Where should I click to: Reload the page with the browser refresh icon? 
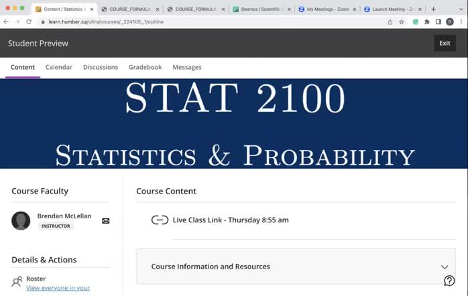point(29,22)
